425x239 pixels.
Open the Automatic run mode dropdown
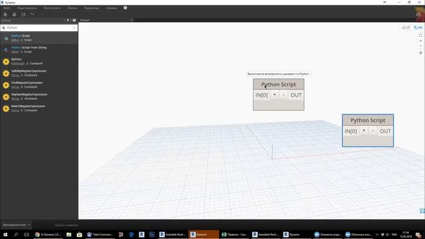16,225
